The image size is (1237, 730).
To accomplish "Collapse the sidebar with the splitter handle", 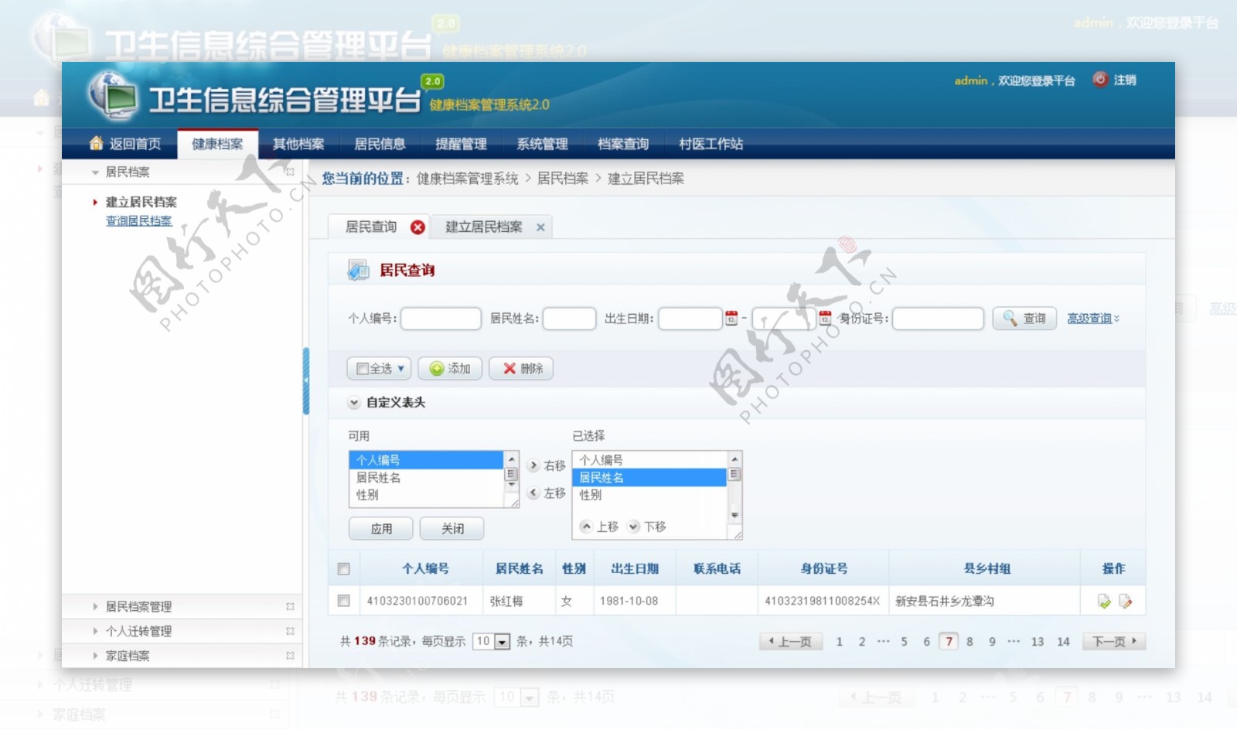I will click(x=306, y=380).
